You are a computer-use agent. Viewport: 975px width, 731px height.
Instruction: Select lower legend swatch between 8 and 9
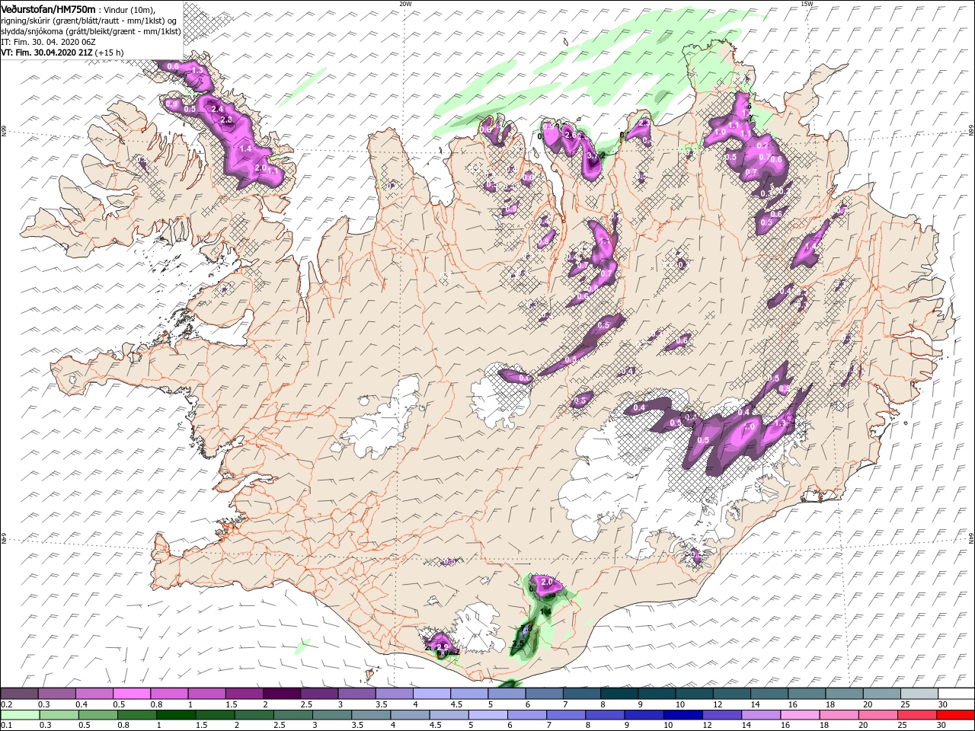coord(605,715)
